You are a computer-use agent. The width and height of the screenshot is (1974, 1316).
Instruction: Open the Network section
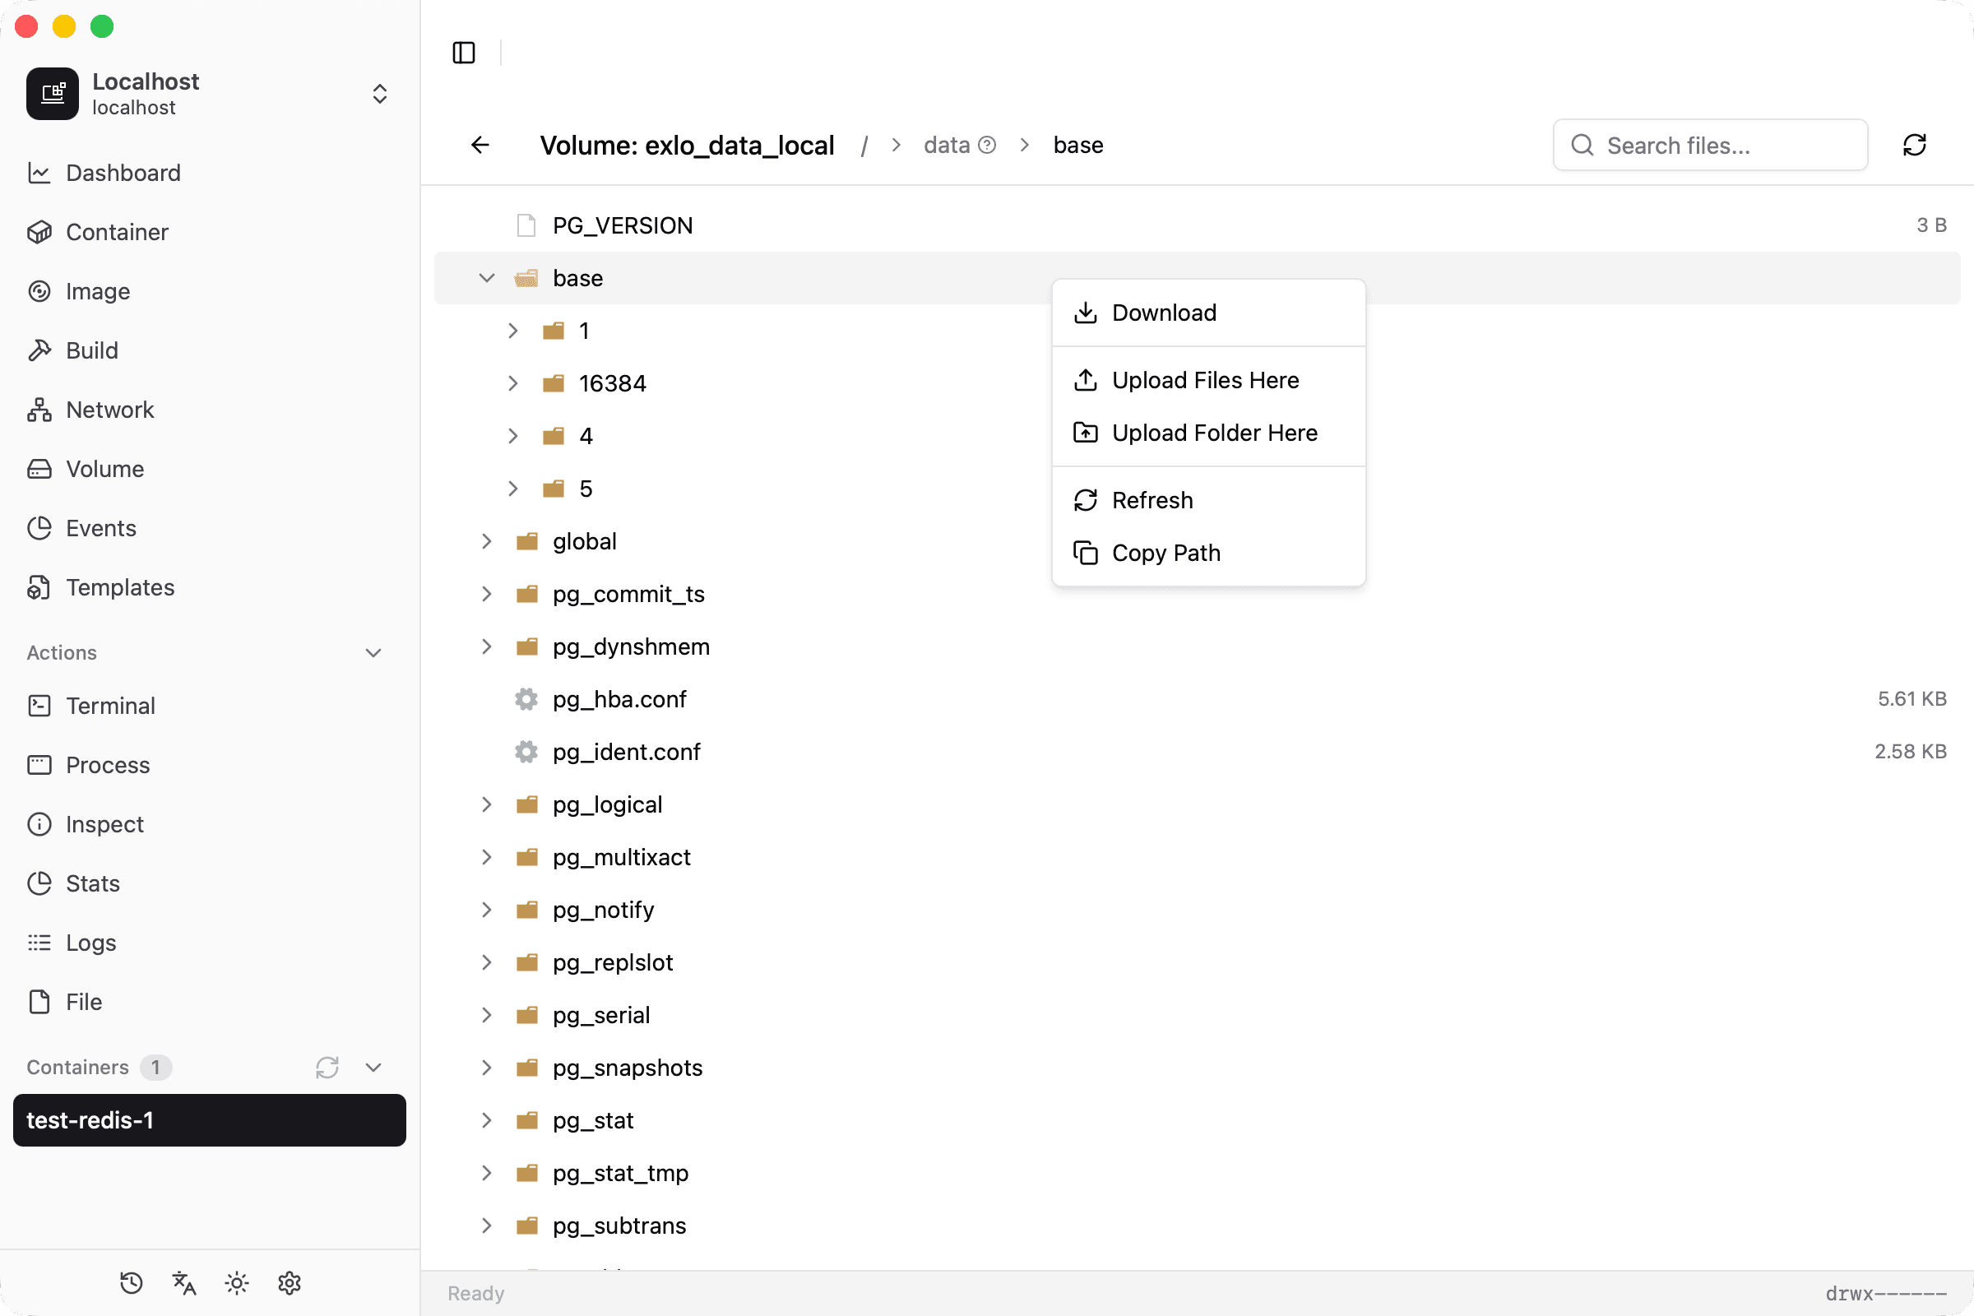click(x=109, y=410)
